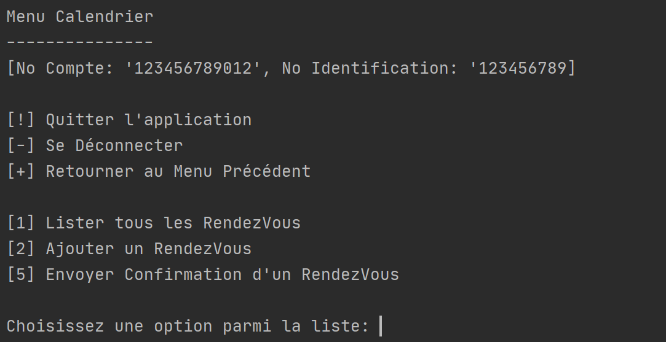The height and width of the screenshot is (342, 666).
Task: Click the '[+]' option marker
Action: [x=21, y=171]
